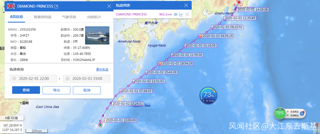Click the cruise ship photo thumbnail
This screenshot has height=134, width=320.
coord(97,35)
